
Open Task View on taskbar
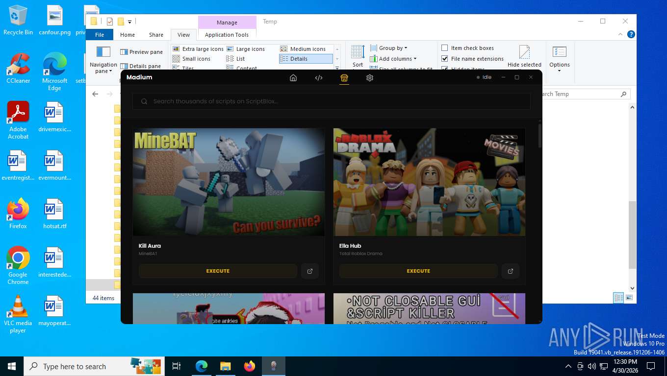pyautogui.click(x=177, y=366)
